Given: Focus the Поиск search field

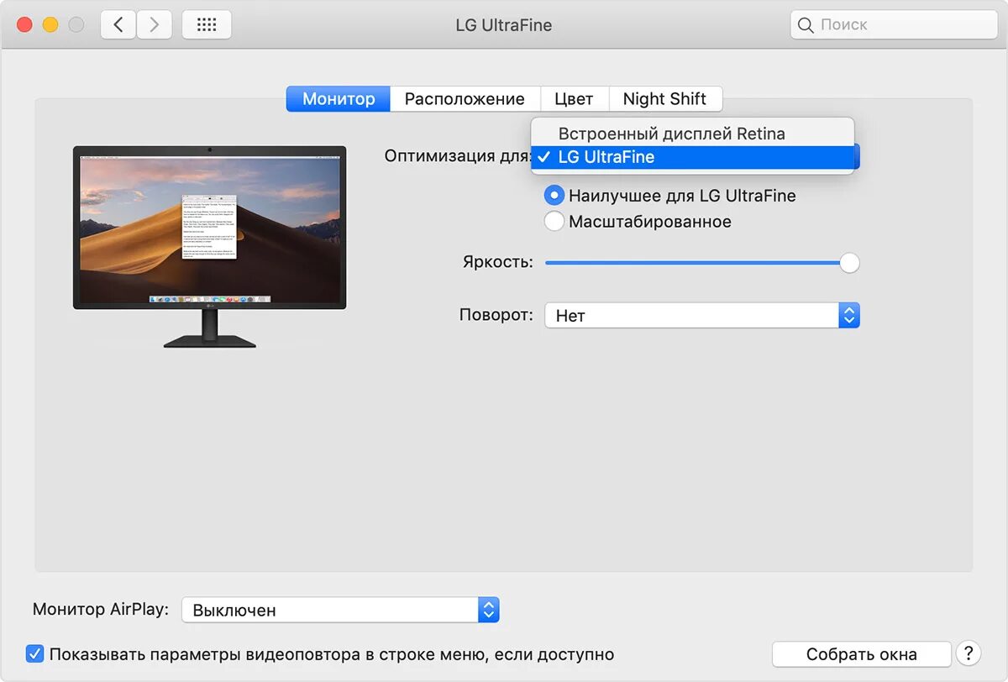Looking at the screenshot, I should (x=894, y=25).
